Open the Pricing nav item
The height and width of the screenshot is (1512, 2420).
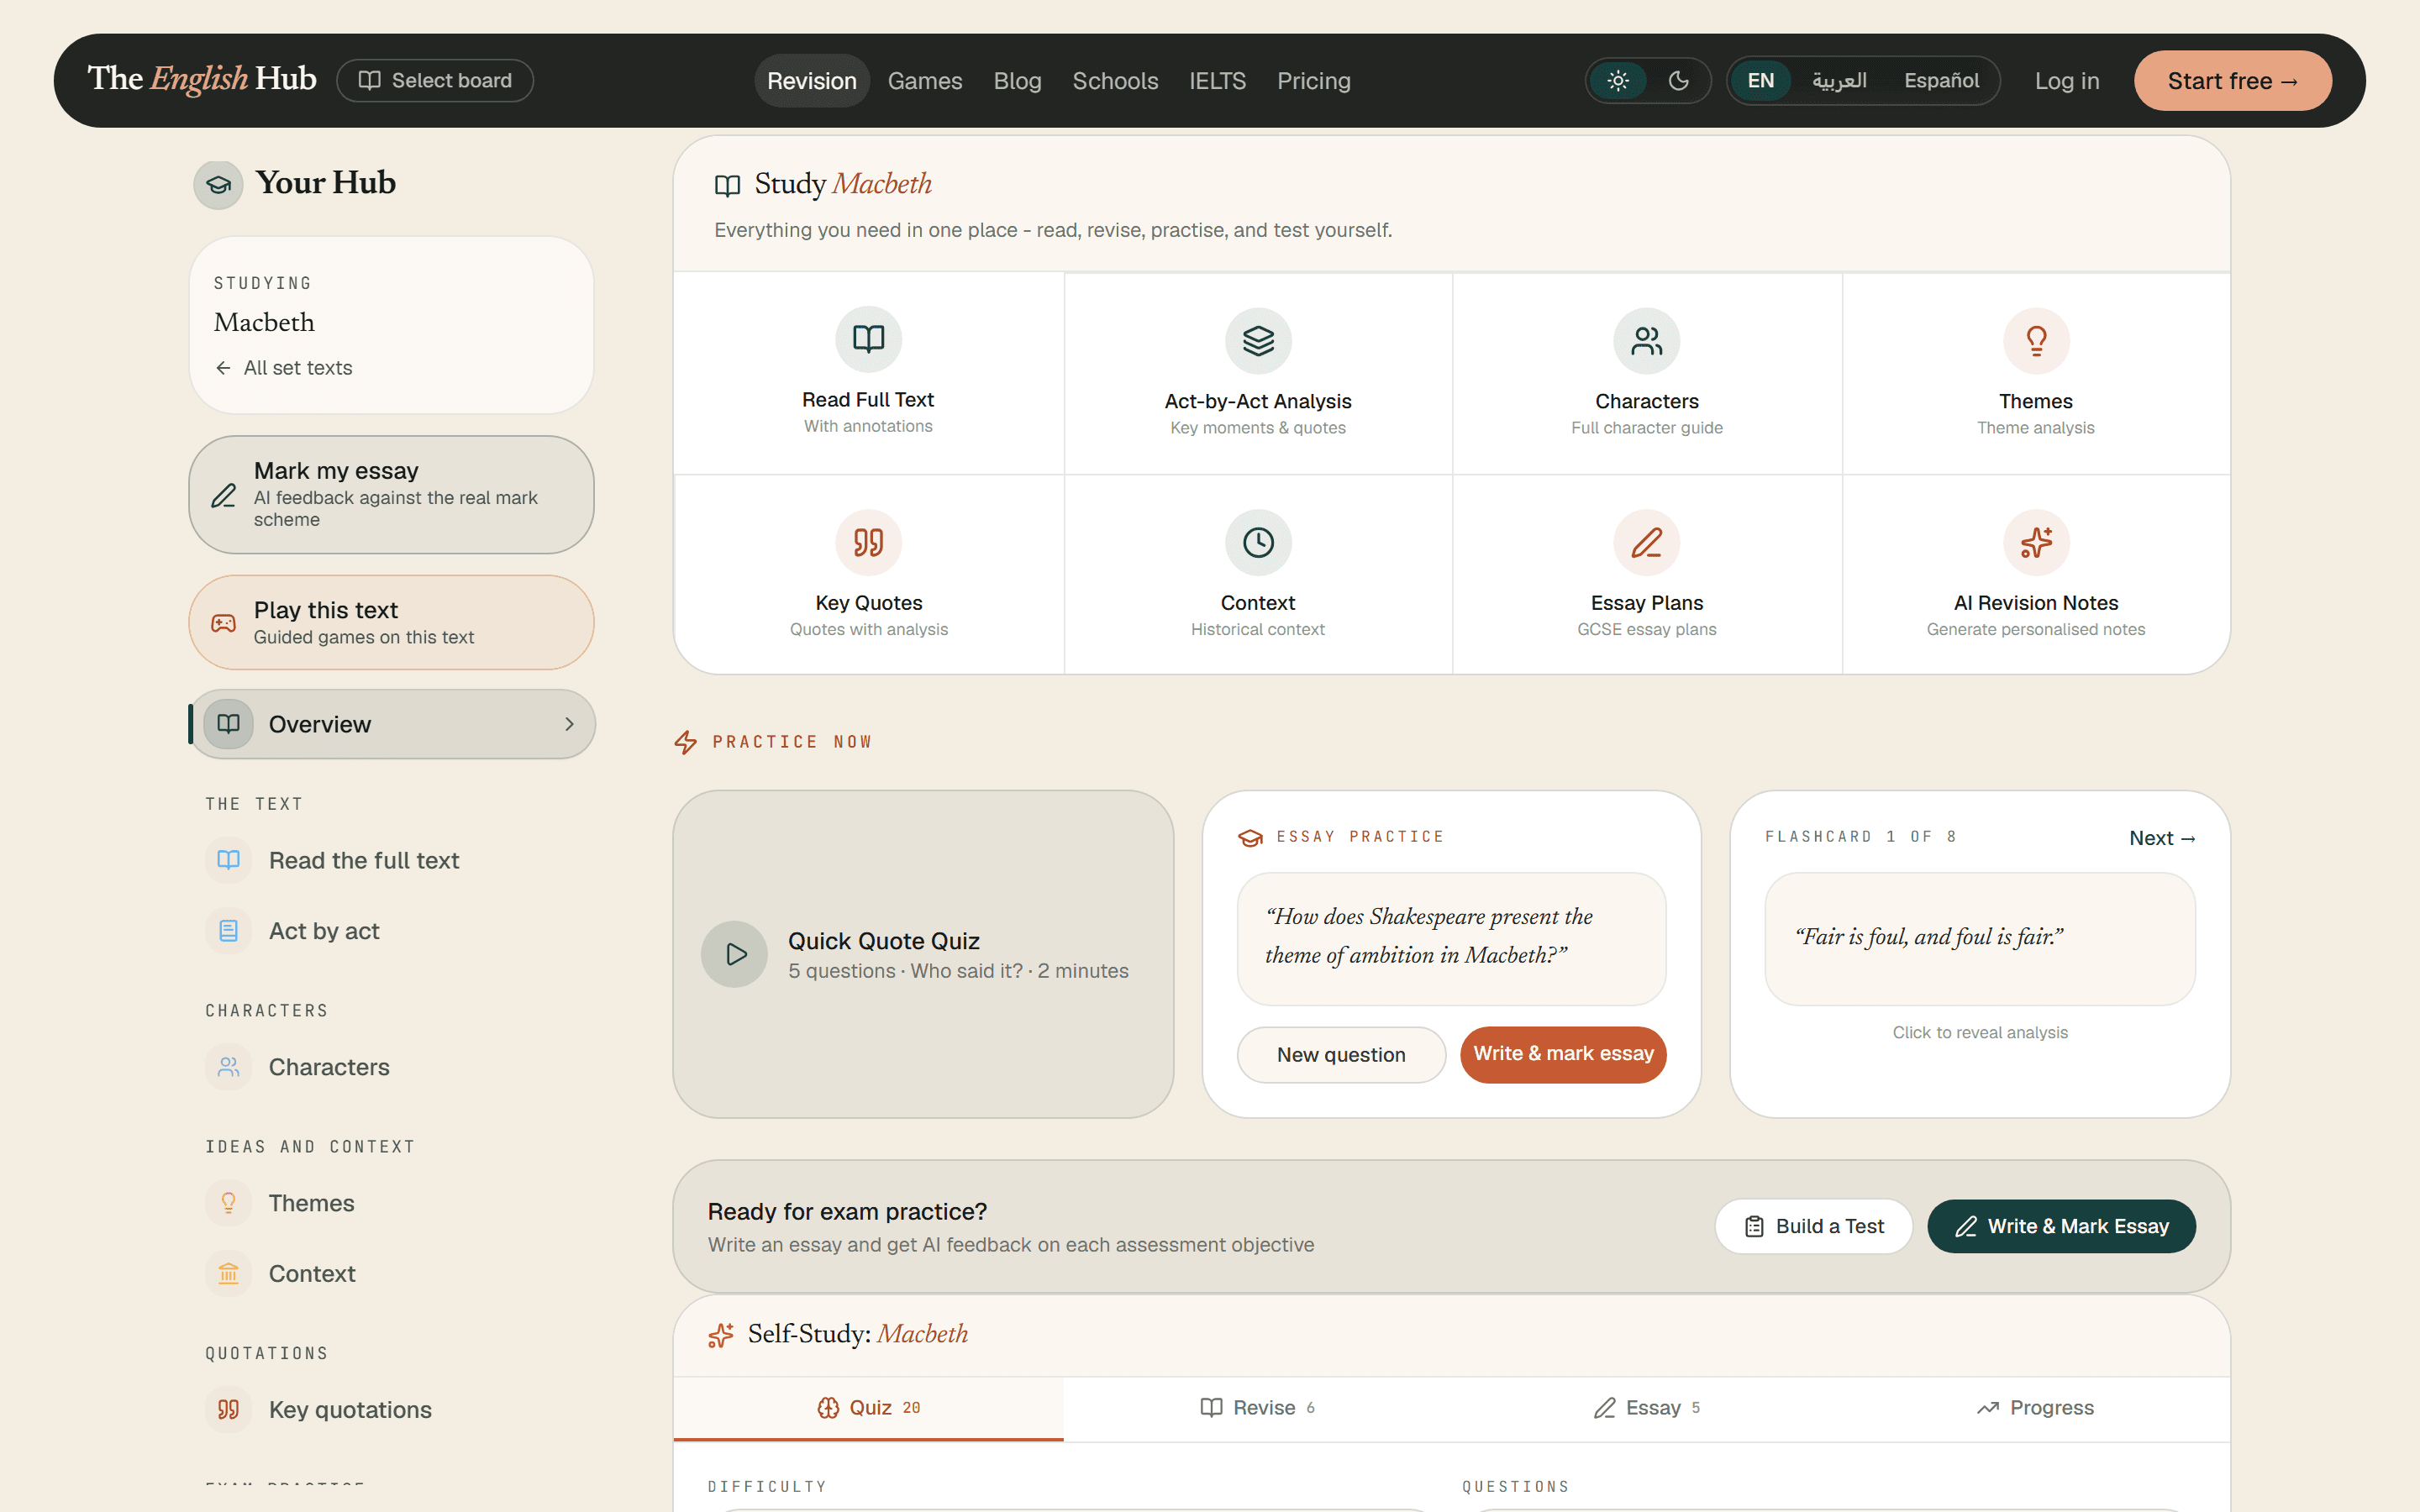tap(1314, 81)
